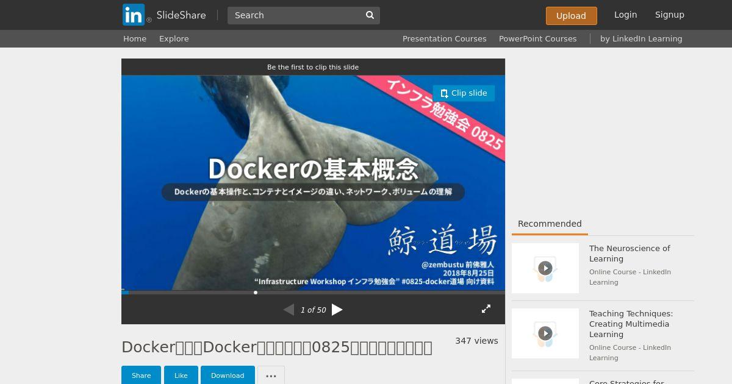Download the presentation
Viewport: 732px width, 384px height.
pyautogui.click(x=228, y=375)
